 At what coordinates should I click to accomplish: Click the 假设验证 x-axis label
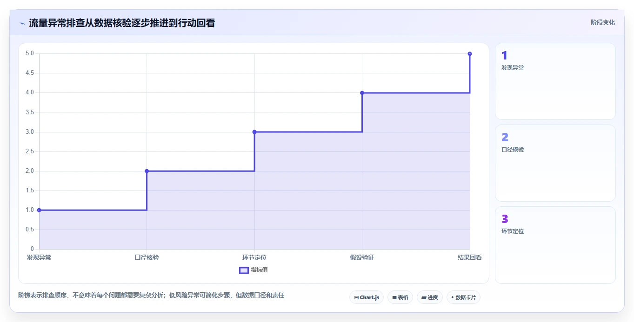pyautogui.click(x=362, y=257)
